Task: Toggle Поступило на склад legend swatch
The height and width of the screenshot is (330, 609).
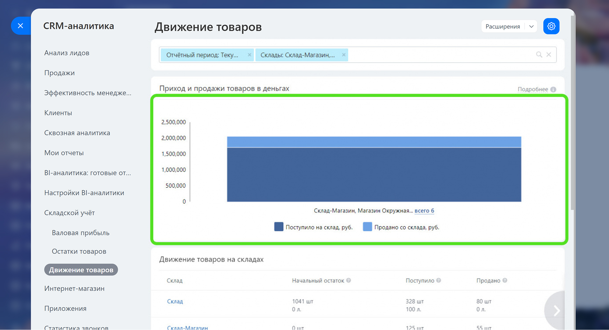Action: 278,227
